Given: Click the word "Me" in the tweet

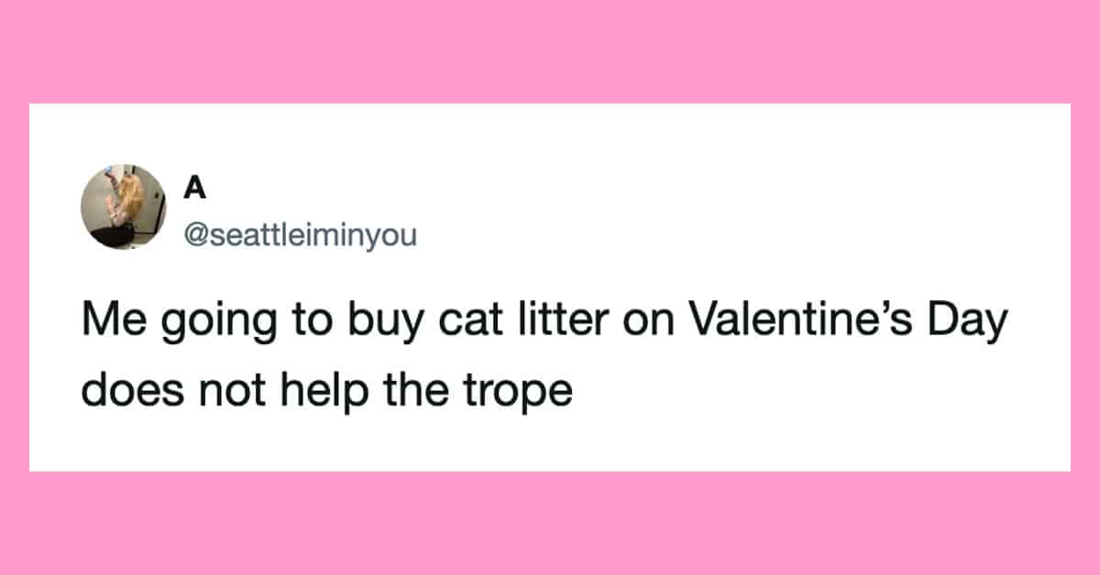Looking at the screenshot, I should click(110, 322).
